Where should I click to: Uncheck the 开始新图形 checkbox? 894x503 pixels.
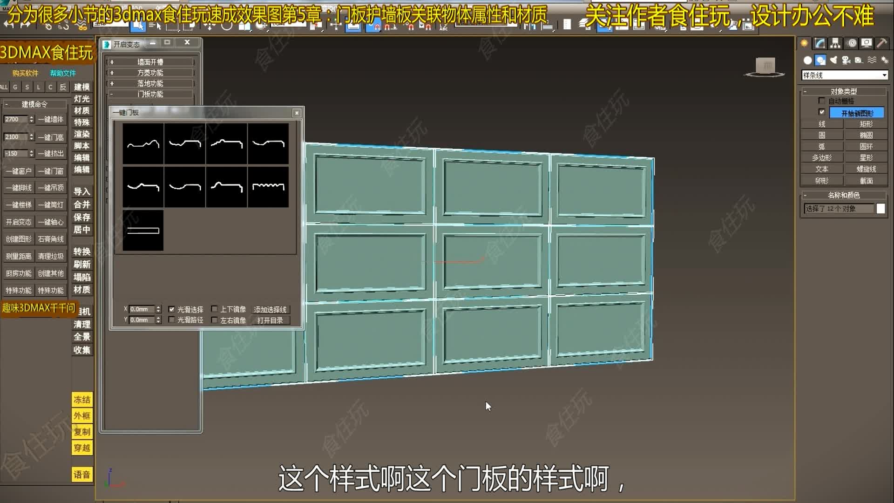click(x=822, y=112)
